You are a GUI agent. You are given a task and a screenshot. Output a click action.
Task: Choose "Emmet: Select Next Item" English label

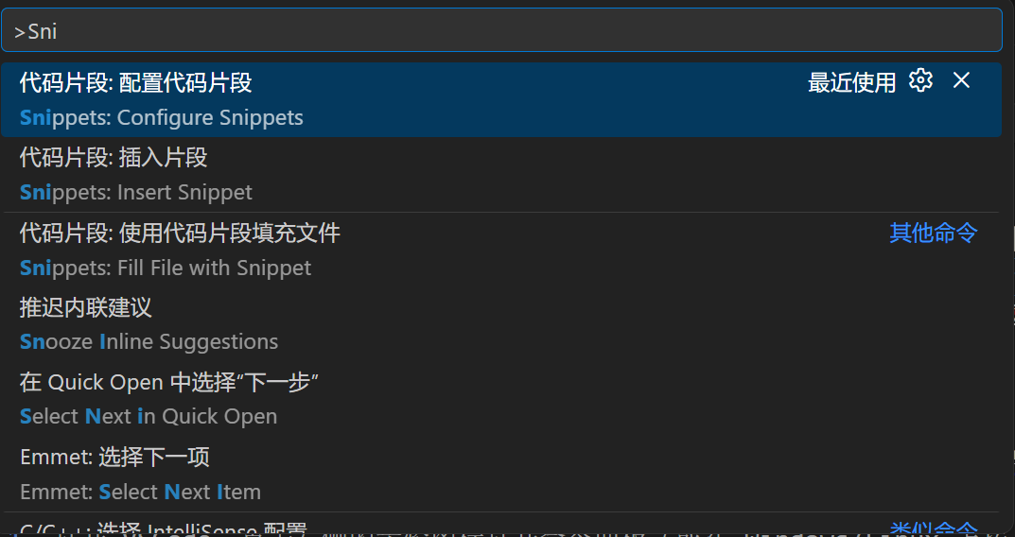click(x=140, y=493)
